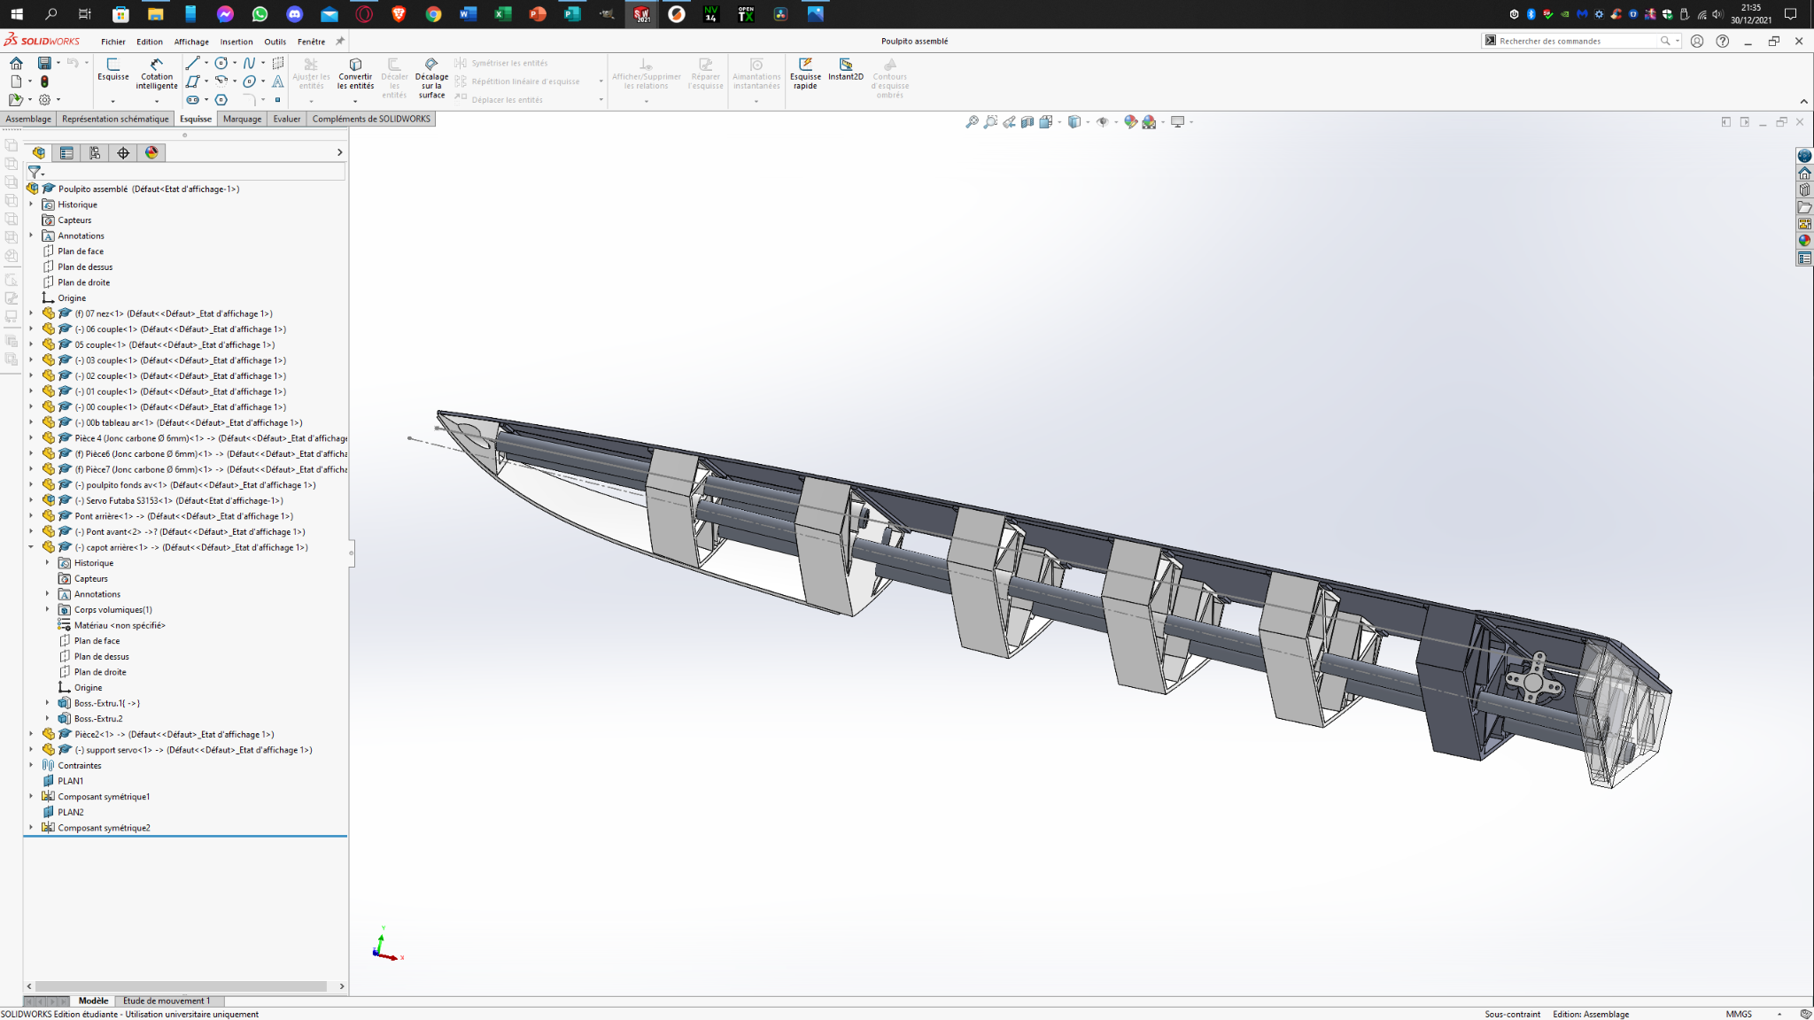Open Appearances pane in right task bar

click(x=1804, y=241)
